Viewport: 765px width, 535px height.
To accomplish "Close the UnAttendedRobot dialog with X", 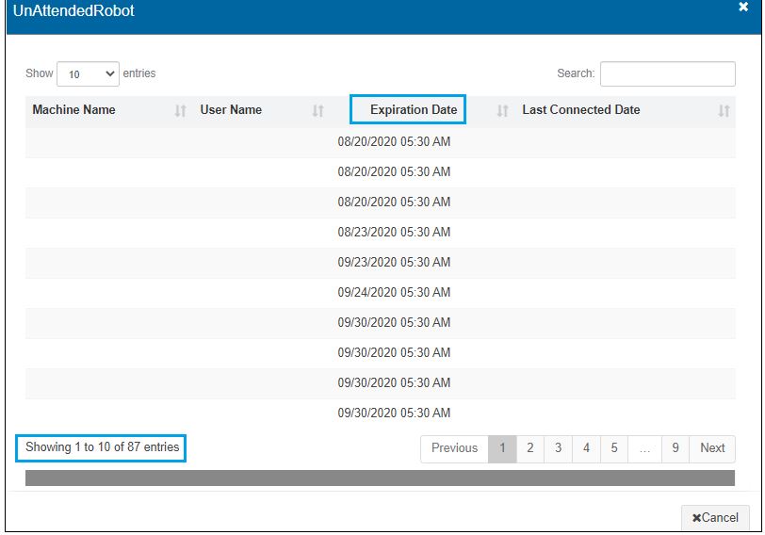I will tap(743, 7).
